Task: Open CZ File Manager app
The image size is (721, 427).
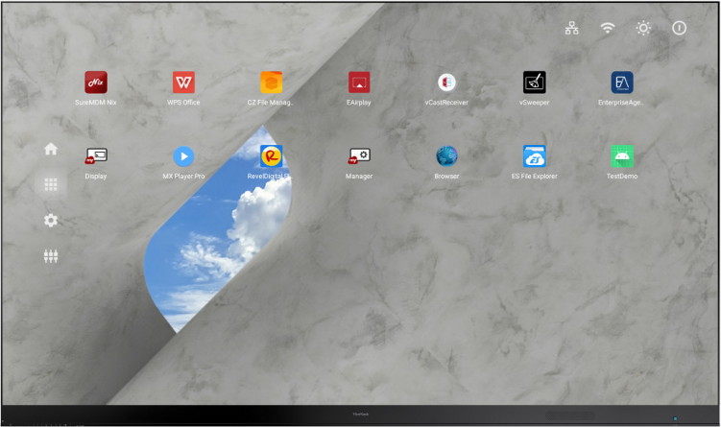Action: point(272,83)
